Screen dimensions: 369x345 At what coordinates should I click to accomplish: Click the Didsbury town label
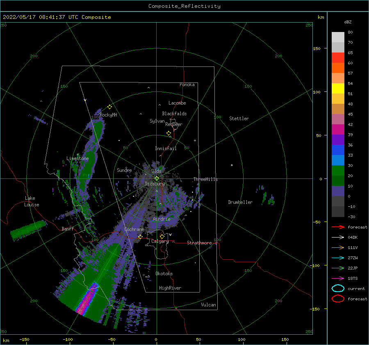tap(155, 184)
